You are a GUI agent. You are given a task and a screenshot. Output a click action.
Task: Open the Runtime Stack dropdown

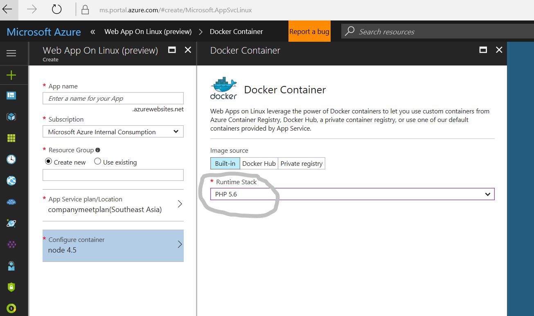352,194
